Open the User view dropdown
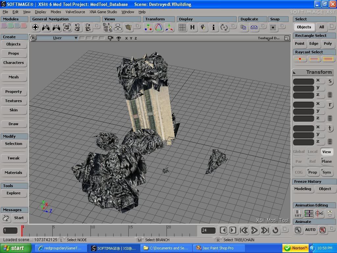The width and height of the screenshot is (337, 253). tap(57, 38)
